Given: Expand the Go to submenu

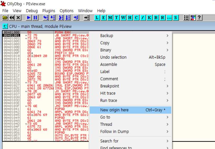Looking at the screenshot, I should 130,117.
